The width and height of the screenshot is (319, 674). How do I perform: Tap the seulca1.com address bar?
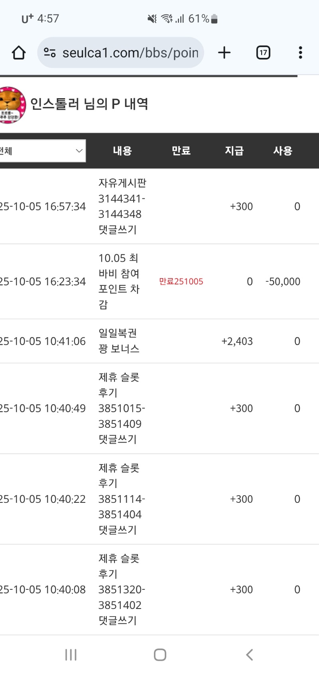130,53
